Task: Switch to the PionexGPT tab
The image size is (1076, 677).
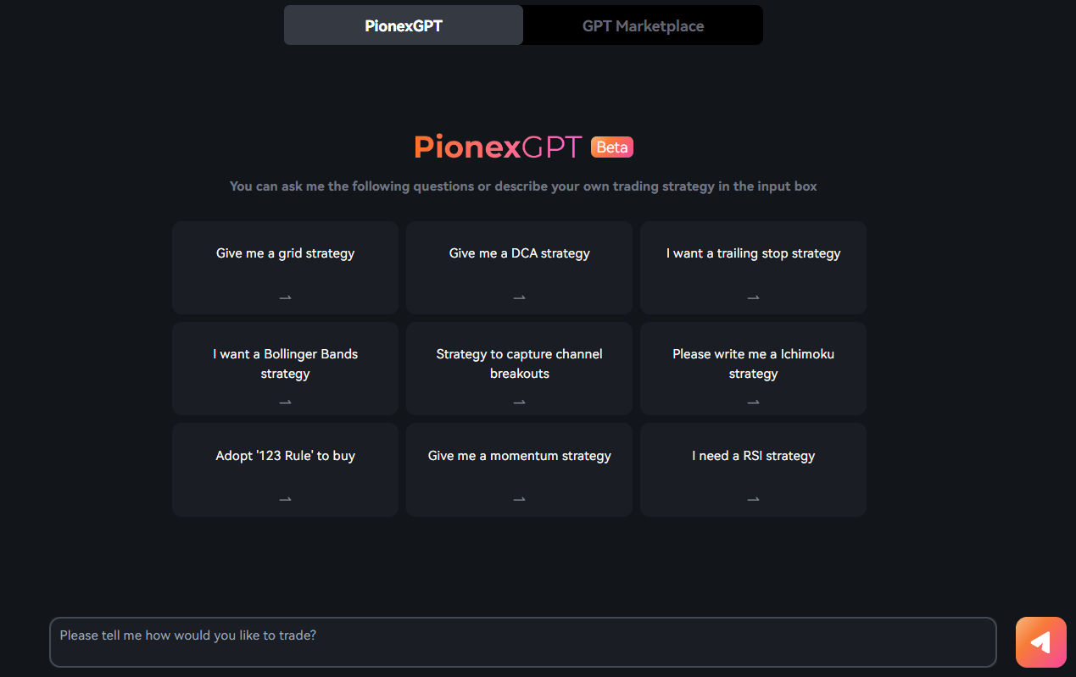Action: (x=404, y=25)
